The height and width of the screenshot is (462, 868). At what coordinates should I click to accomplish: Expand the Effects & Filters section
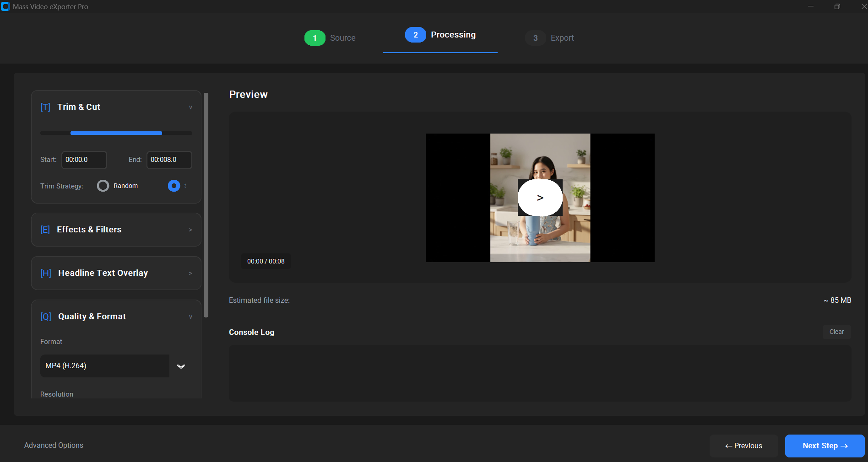coord(190,230)
